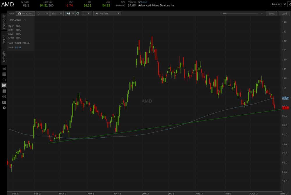Click the 11/01/2023 date in data box

click(x=15, y=20)
